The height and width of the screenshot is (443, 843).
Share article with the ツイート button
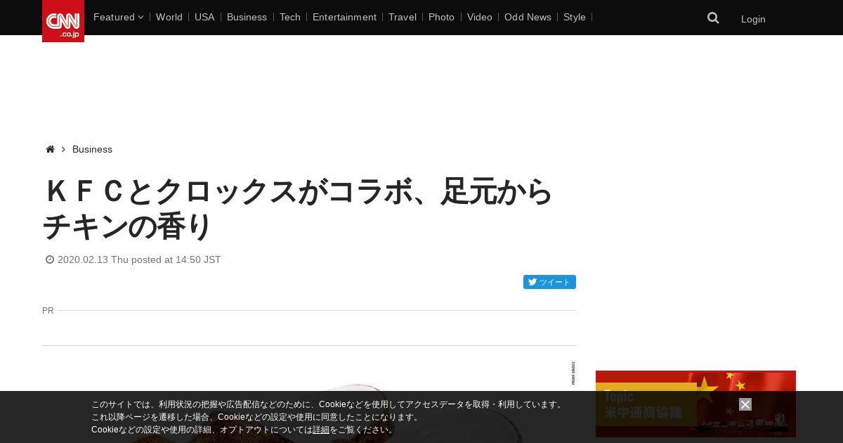549,282
